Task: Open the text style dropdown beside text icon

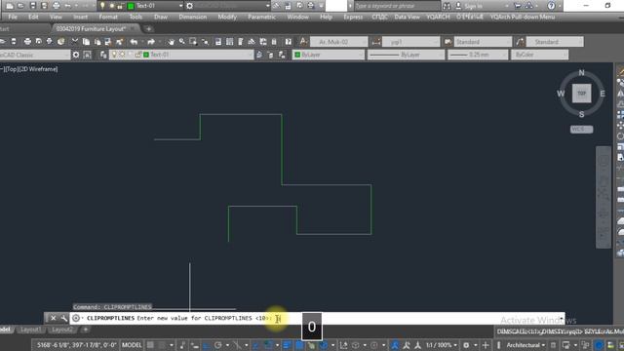Action: click(338, 41)
